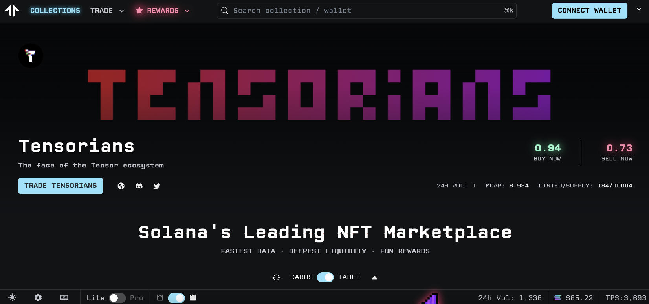Switch theme with the sun icon
This screenshot has height=304, width=649.
[x=12, y=298]
